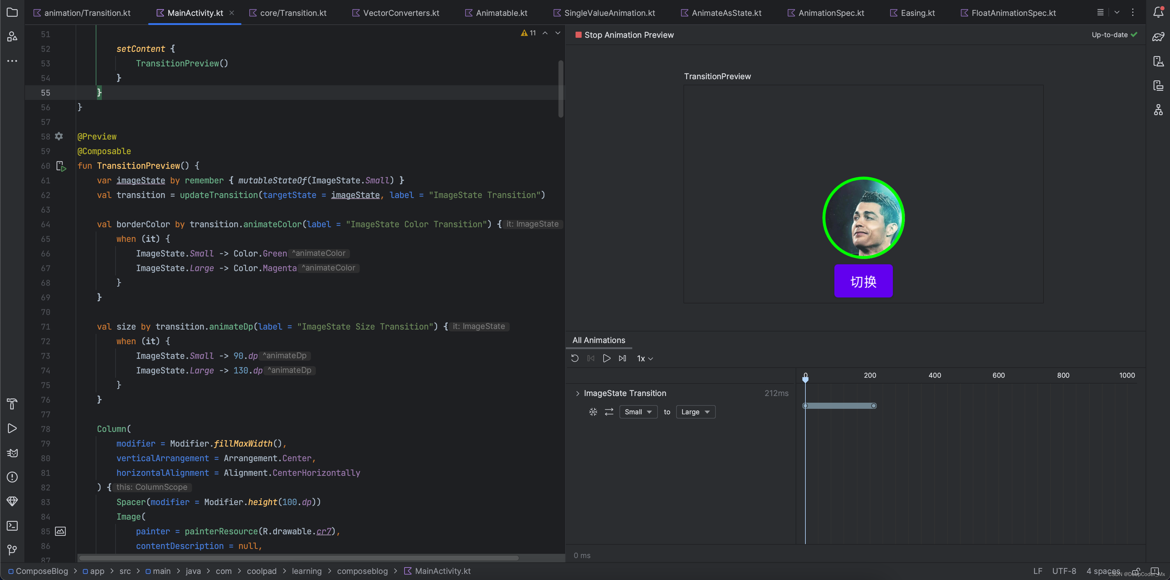Select the 'Large' target state dropdown
This screenshot has height=580, width=1170.
click(693, 412)
